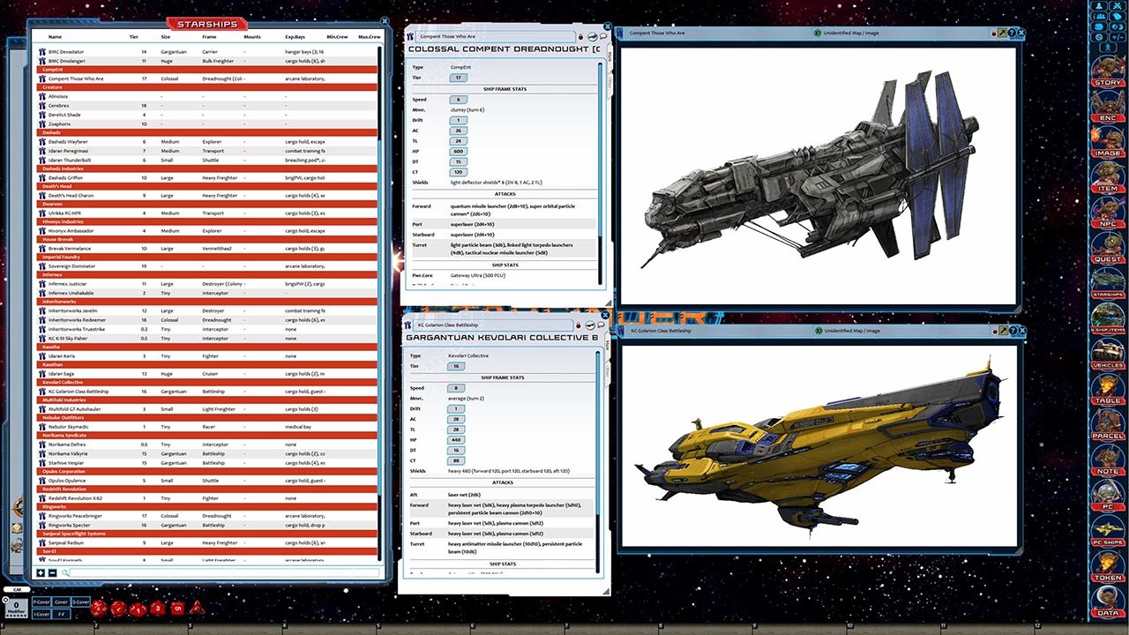The image size is (1129, 635).
Task: Toggle ID icon on Compent image window
Action: coord(818,34)
